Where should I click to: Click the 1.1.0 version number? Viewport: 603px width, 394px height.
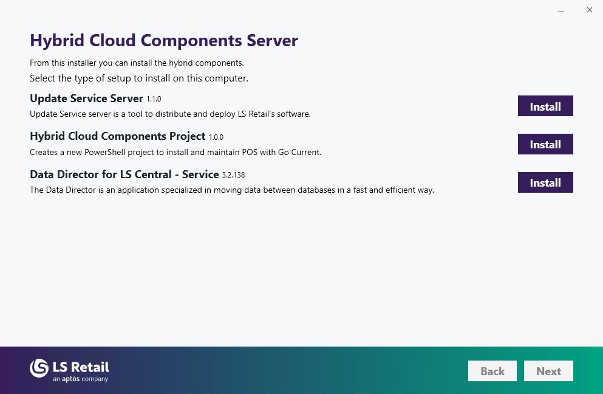154,99
